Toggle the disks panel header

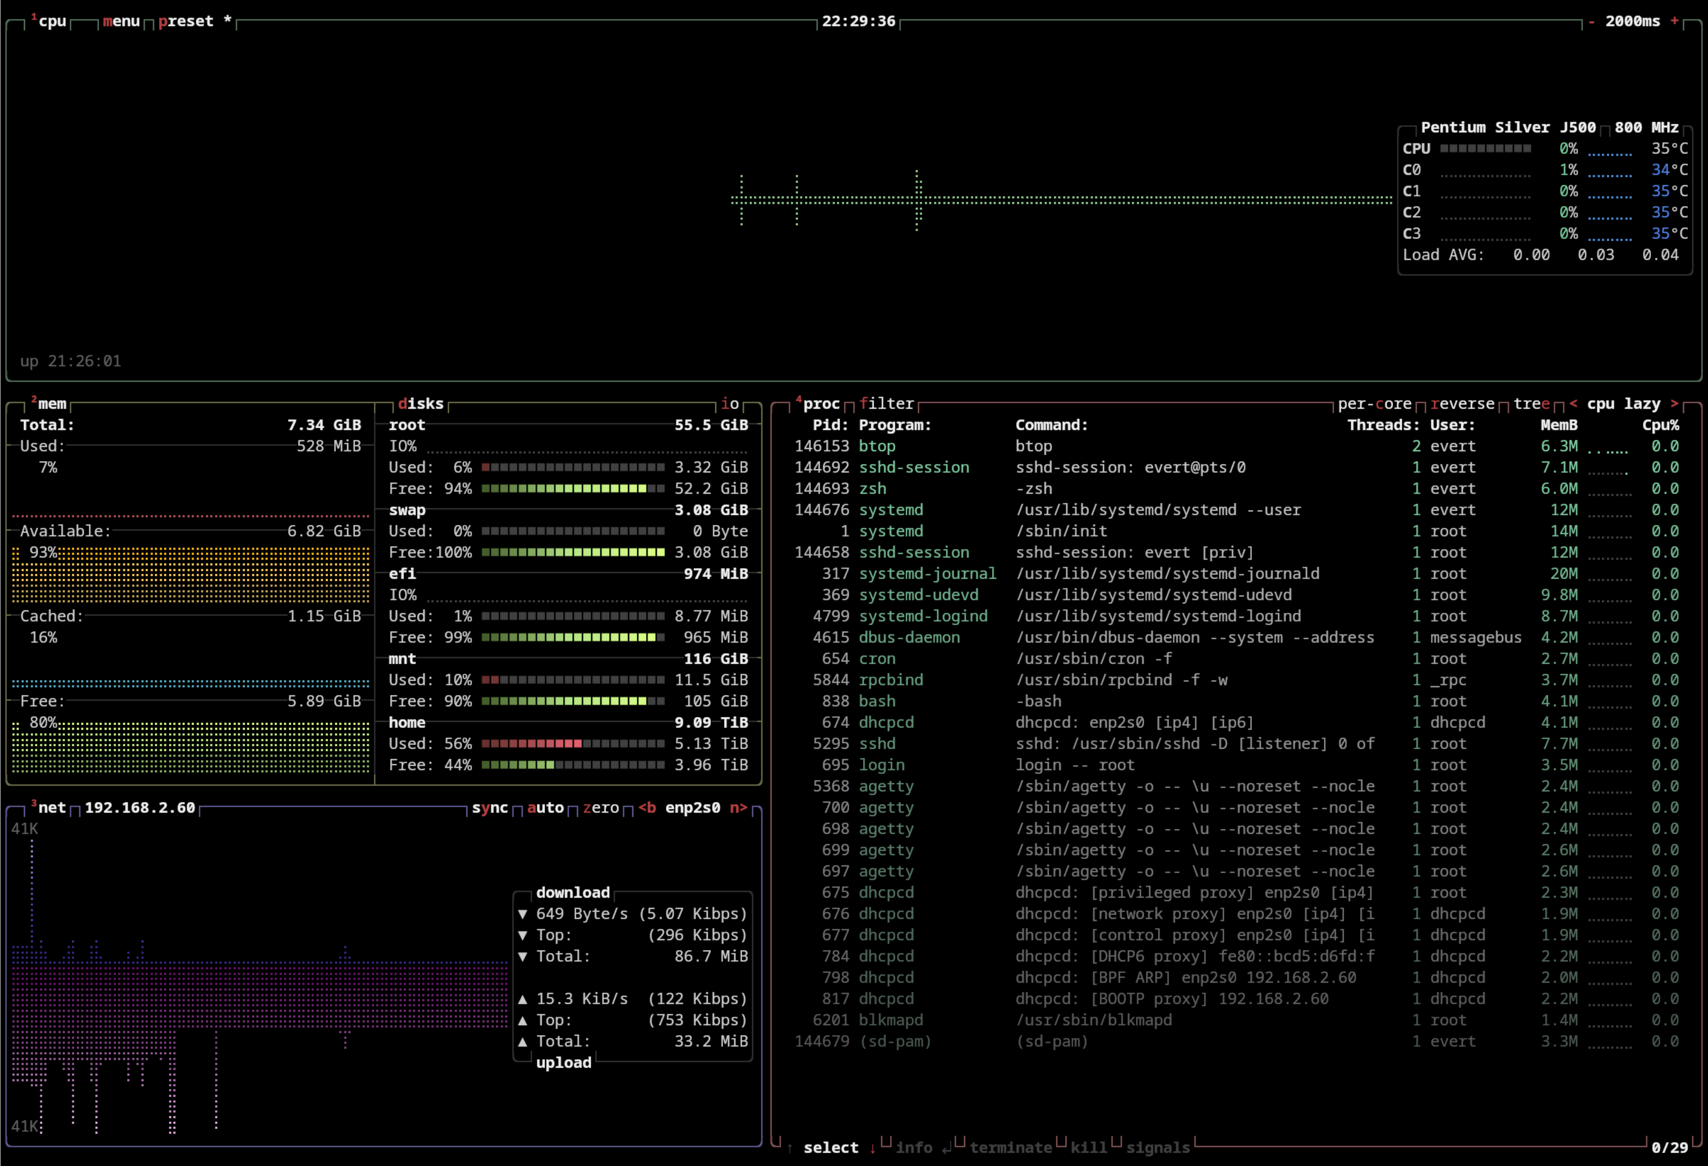[x=421, y=403]
